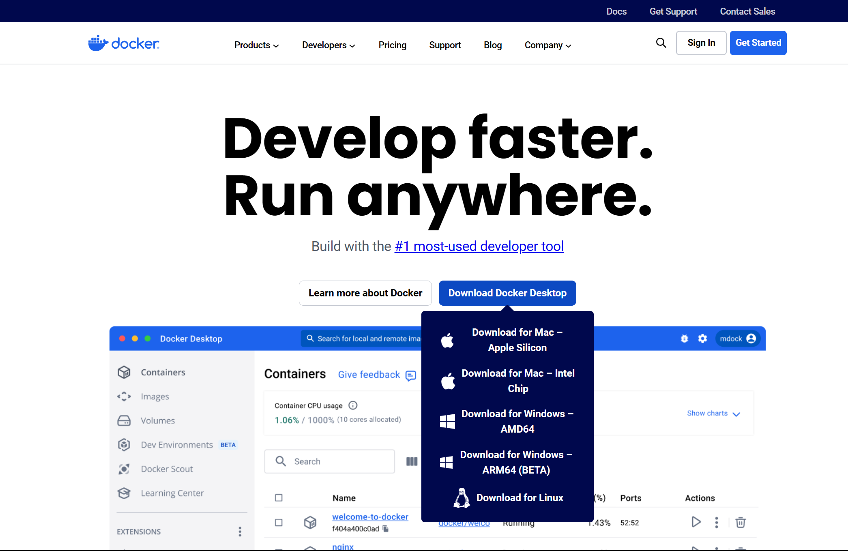
Task: Delete welcome-to-docker container with trash icon
Action: pyautogui.click(x=741, y=523)
